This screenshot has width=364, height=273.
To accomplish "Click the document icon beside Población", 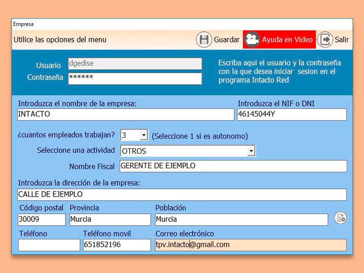I will click(340, 218).
